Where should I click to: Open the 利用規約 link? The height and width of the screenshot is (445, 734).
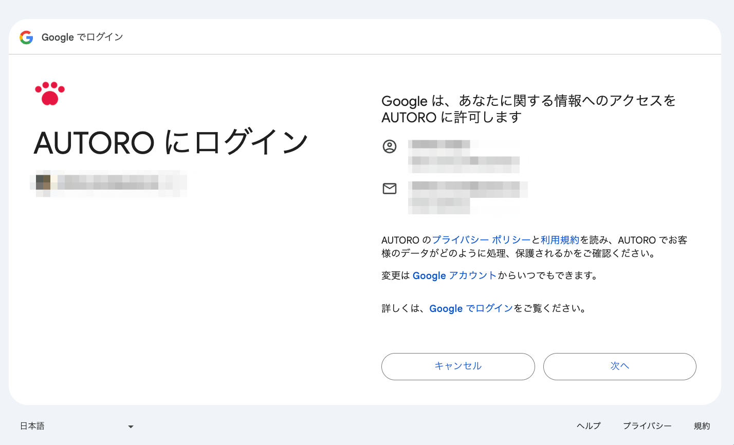point(560,240)
